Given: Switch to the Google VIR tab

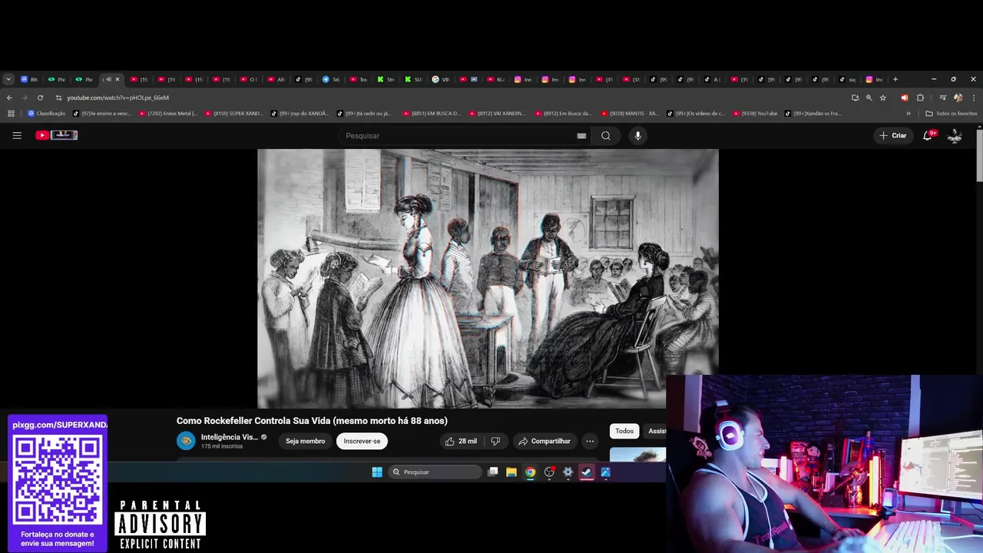Looking at the screenshot, I should 441,79.
